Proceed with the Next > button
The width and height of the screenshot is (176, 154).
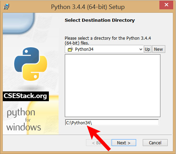pyautogui.click(x=124, y=143)
